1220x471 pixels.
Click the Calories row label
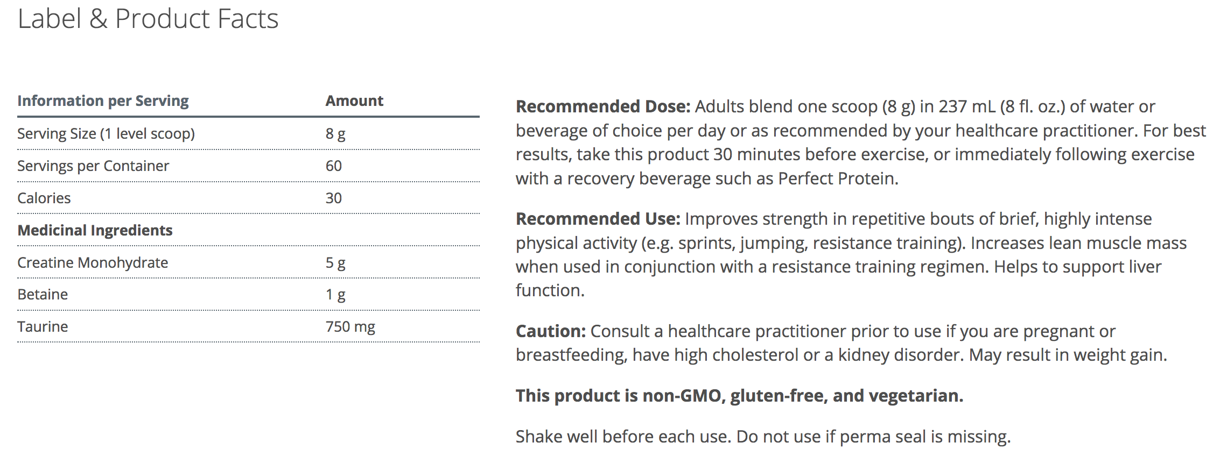coord(44,198)
